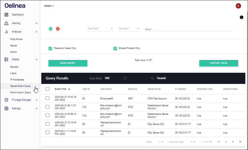This screenshot has width=248, height=150.
Task: Click the Privilege Manager shield icon
Action: tap(6, 100)
